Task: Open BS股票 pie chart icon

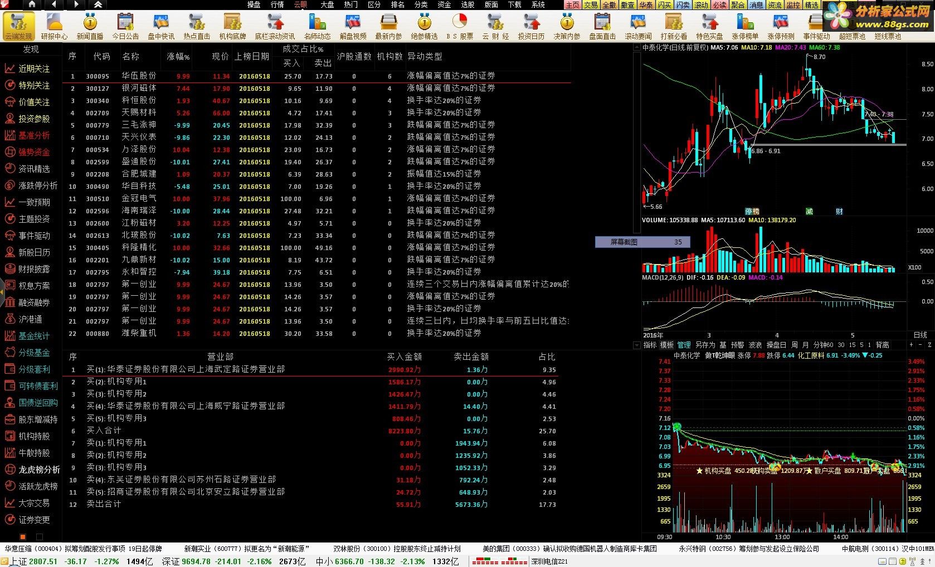Action: click(x=460, y=26)
